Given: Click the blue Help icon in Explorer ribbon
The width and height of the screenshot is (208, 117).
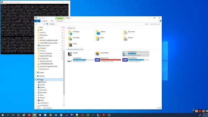Looking at the screenshot, I should pyautogui.click(x=160, y=21).
